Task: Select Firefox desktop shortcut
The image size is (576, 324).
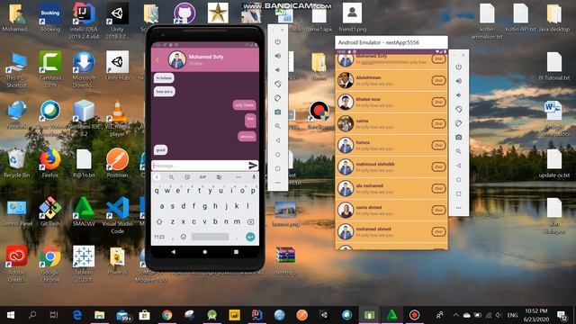Action: [50, 163]
